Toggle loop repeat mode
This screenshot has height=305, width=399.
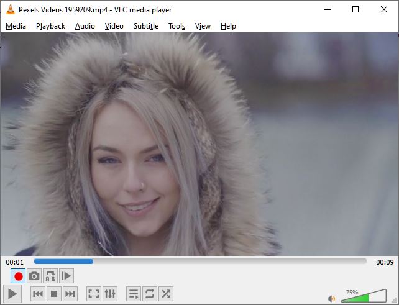[150, 294]
